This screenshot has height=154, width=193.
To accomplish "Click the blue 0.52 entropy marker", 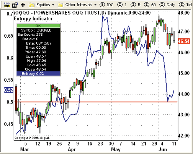I will coord(9,90).
